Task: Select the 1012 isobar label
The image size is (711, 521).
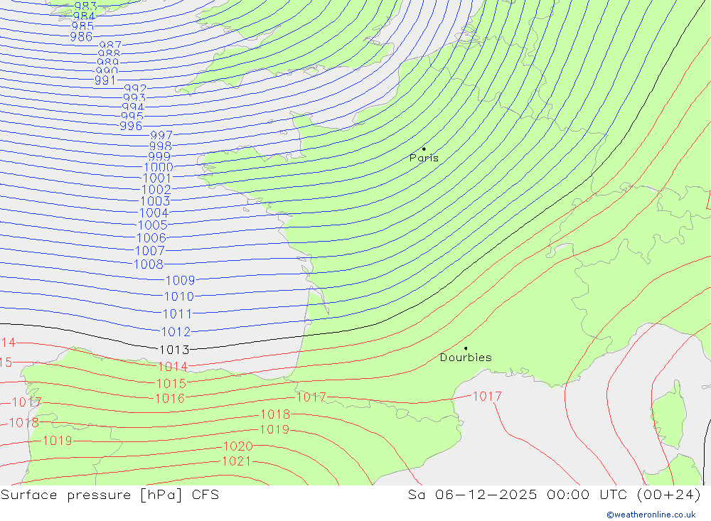Action: click(x=176, y=332)
